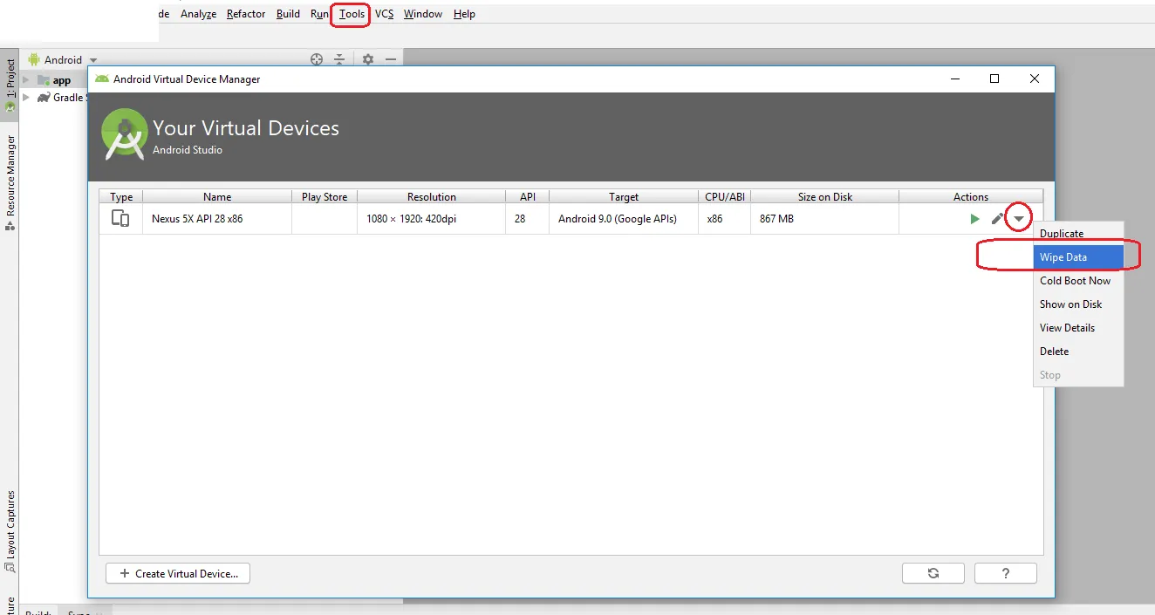Open the 1: Project side tab
This screenshot has width=1155, height=615.
pyautogui.click(x=10, y=85)
